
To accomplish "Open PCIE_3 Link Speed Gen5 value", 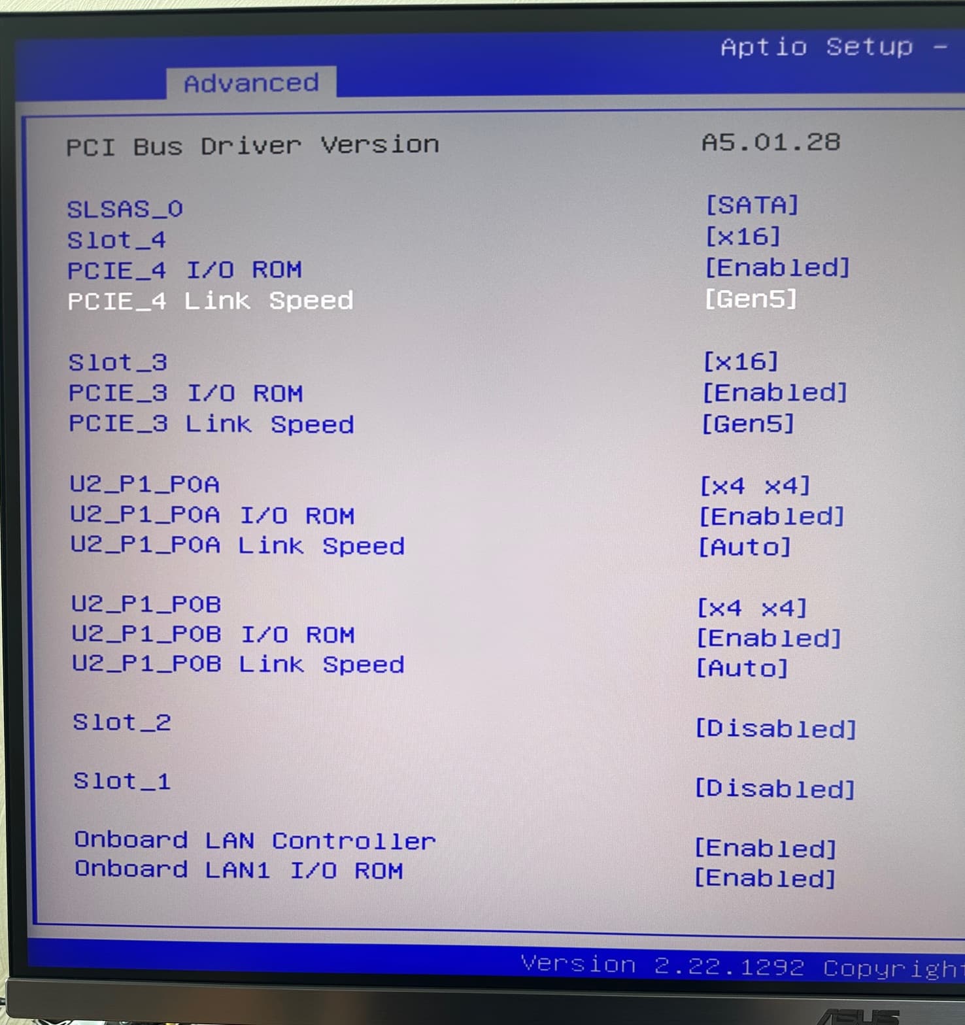I will coord(748,424).
